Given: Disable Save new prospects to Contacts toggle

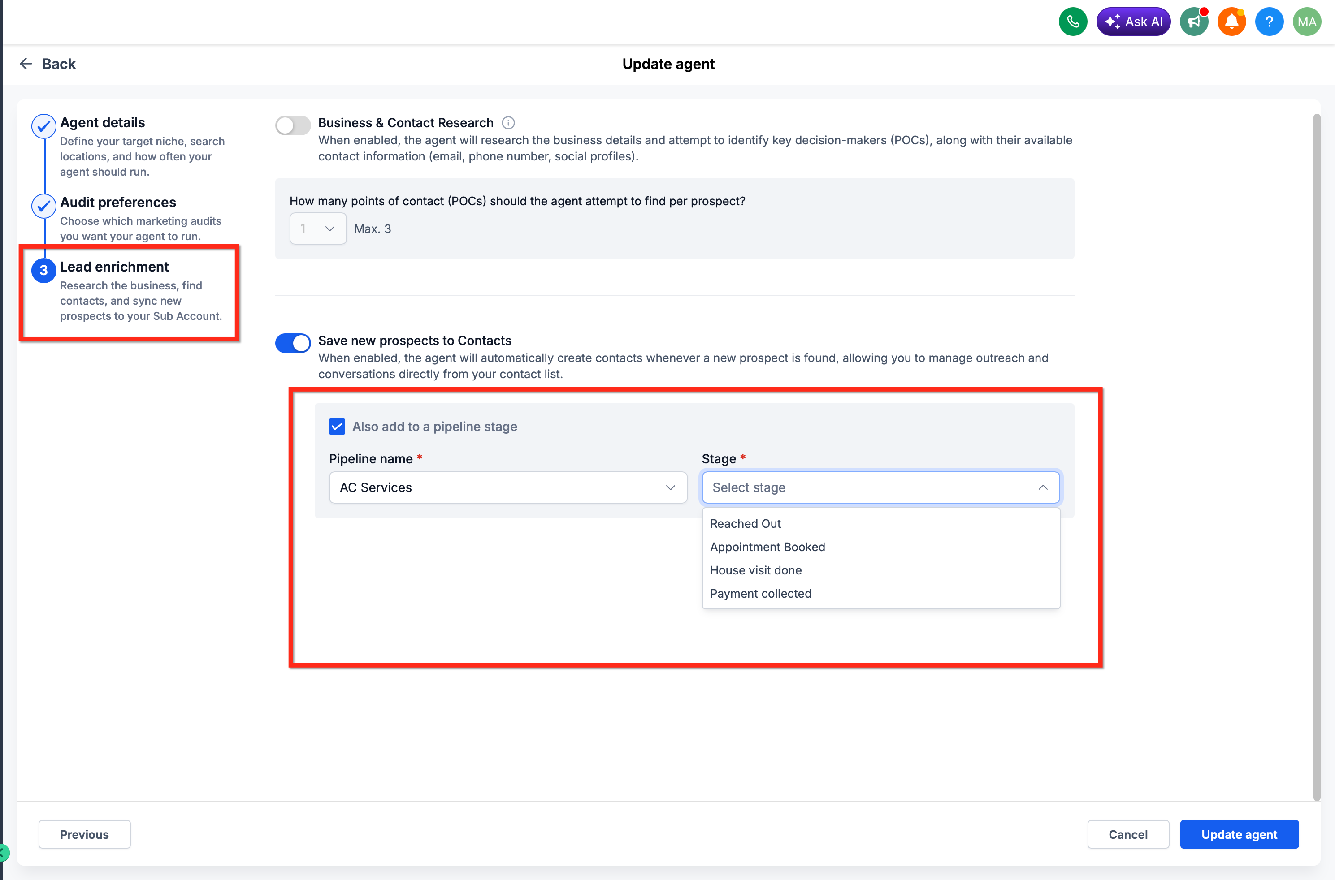Looking at the screenshot, I should [x=292, y=343].
